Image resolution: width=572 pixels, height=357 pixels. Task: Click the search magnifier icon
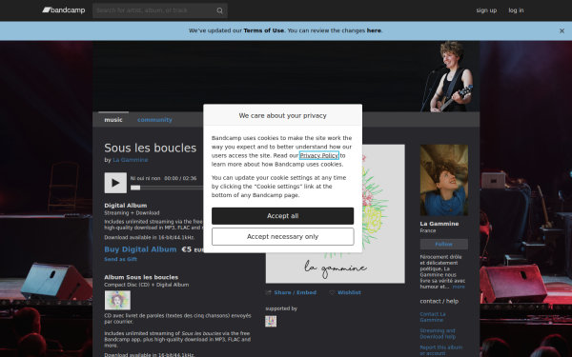click(219, 10)
